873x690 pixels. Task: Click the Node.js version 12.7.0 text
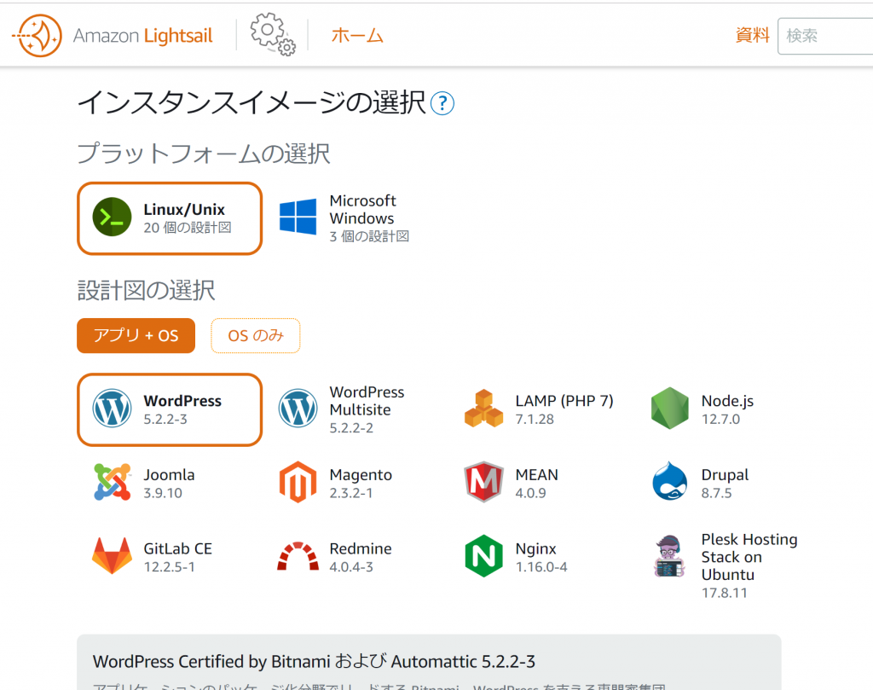(721, 420)
